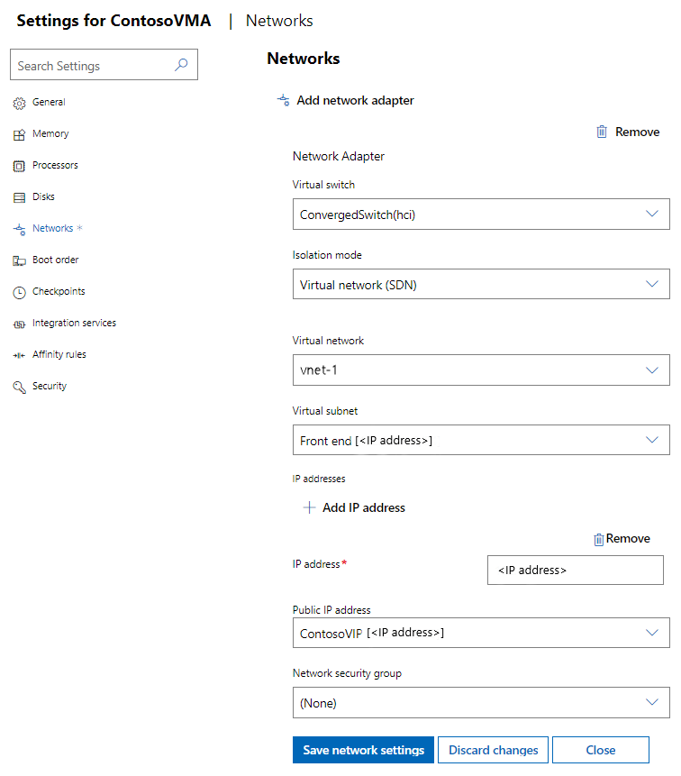The width and height of the screenshot is (681, 776).
Task: Select the Public IP address ContosoVIP dropdown
Action: pyautogui.click(x=481, y=633)
